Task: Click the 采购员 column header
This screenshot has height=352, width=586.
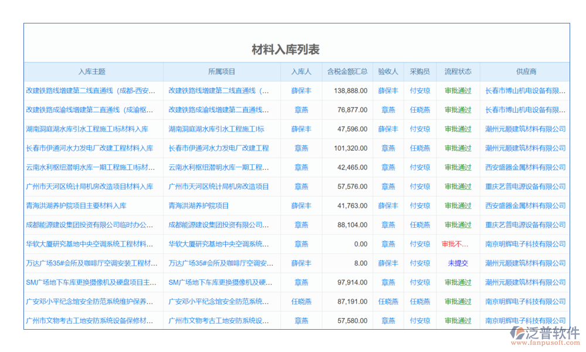Action: (x=420, y=72)
